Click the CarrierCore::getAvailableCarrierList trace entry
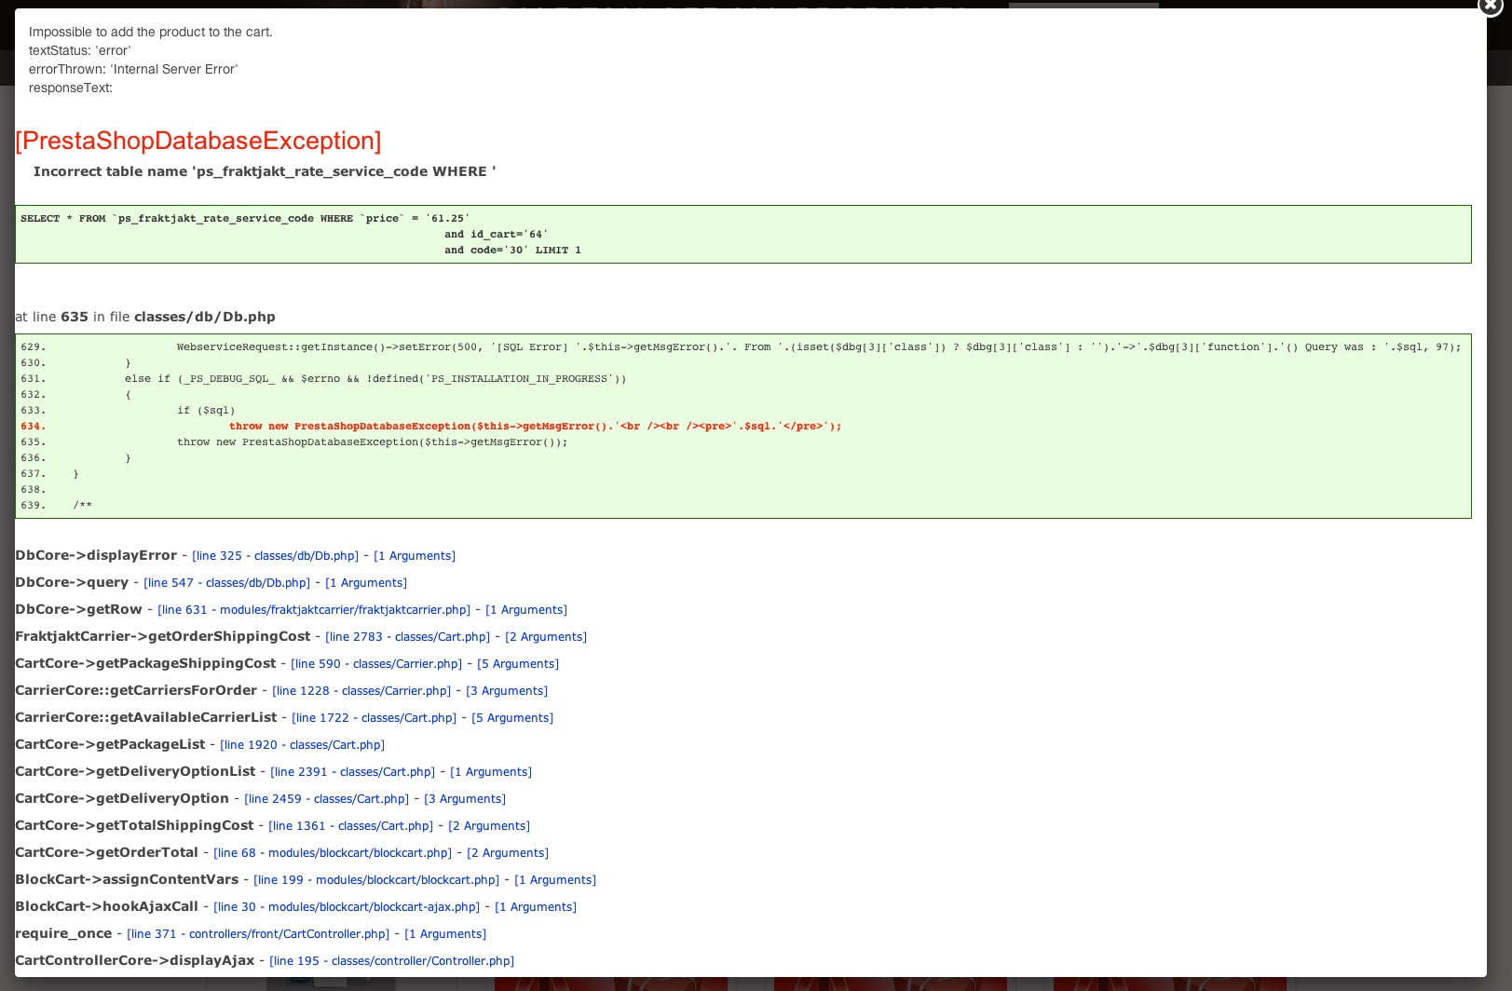This screenshot has height=991, width=1512. tap(145, 718)
